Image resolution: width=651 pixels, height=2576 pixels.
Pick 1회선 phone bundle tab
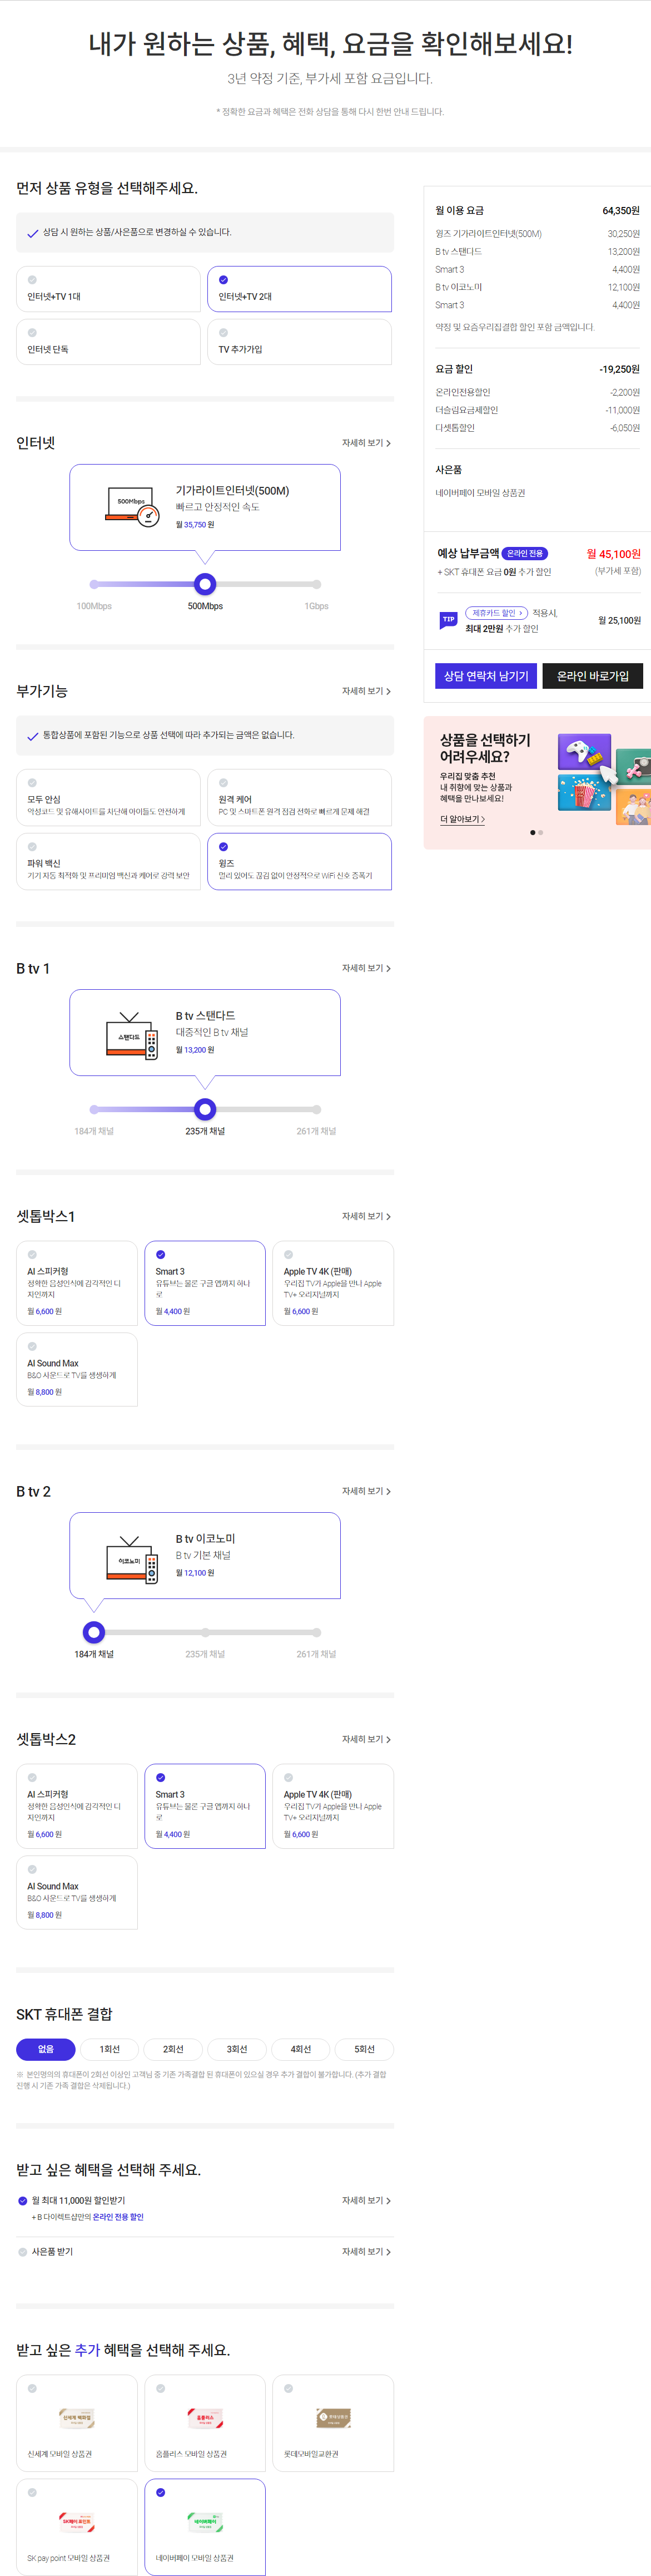[110, 2049]
